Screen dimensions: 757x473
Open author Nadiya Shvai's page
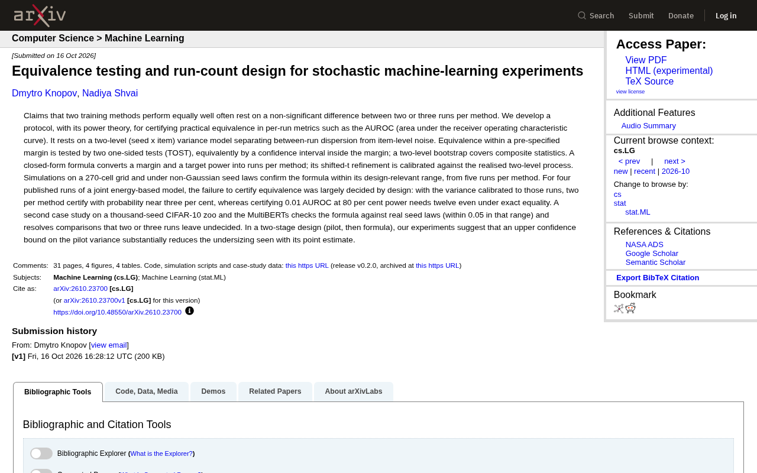(x=110, y=93)
